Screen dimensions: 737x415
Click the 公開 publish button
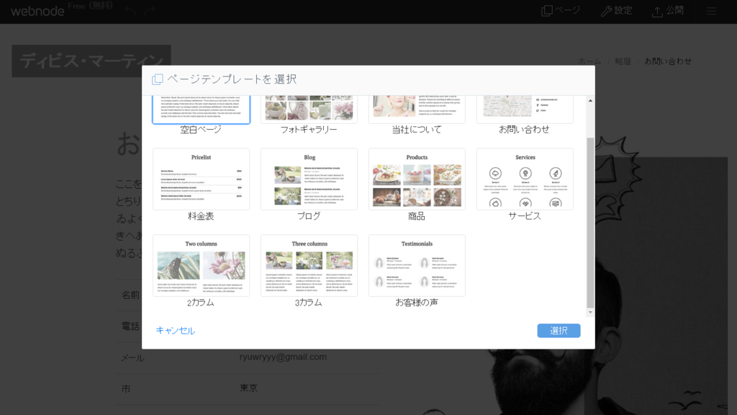[667, 10]
